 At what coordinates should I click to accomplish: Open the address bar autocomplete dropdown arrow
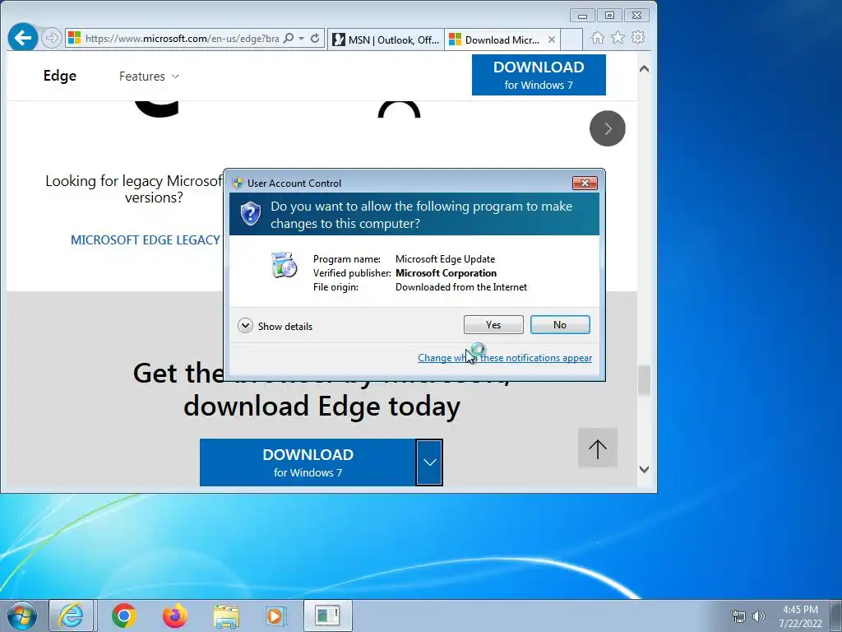tap(302, 38)
